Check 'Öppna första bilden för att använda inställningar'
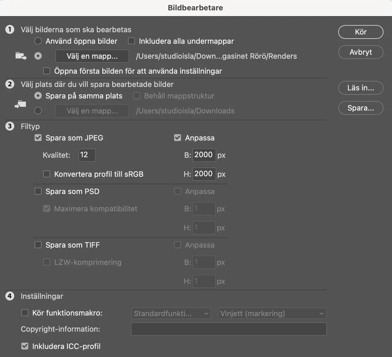This screenshot has width=392, height=357. [47, 71]
